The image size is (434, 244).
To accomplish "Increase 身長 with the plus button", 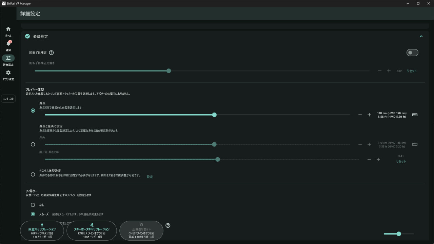I will (x=369, y=115).
